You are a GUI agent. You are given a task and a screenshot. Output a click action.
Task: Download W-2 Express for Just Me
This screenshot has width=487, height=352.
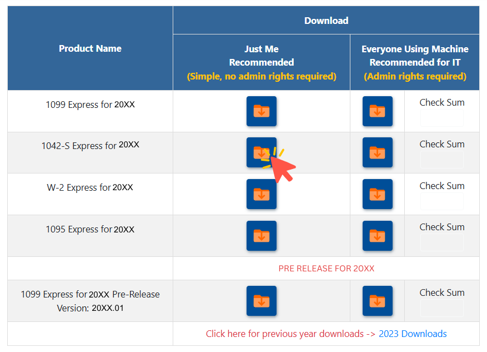(x=261, y=194)
